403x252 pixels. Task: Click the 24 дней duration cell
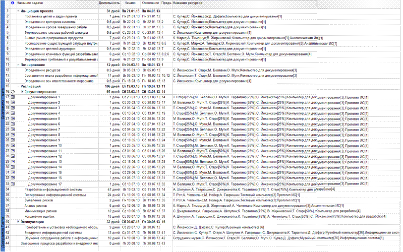click(x=114, y=195)
